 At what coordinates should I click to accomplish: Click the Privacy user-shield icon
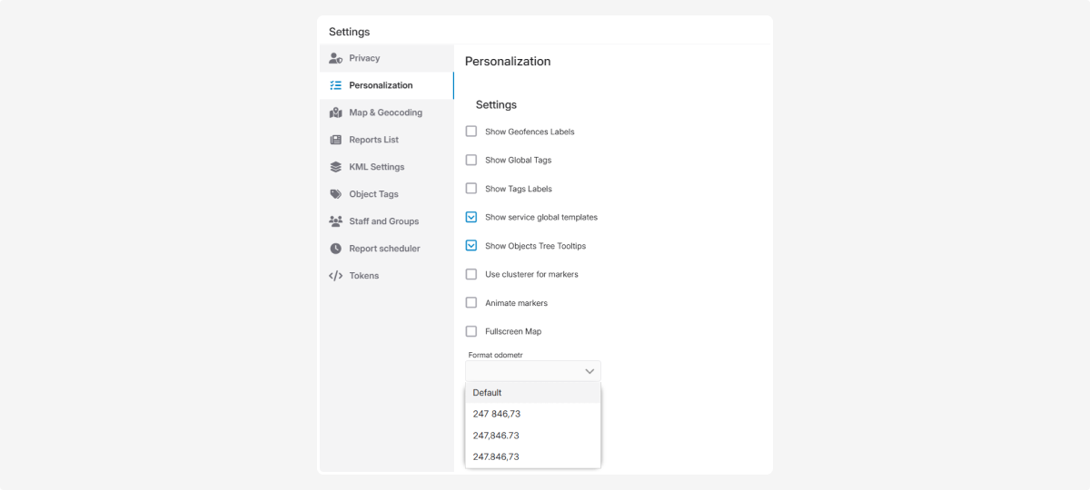335,58
